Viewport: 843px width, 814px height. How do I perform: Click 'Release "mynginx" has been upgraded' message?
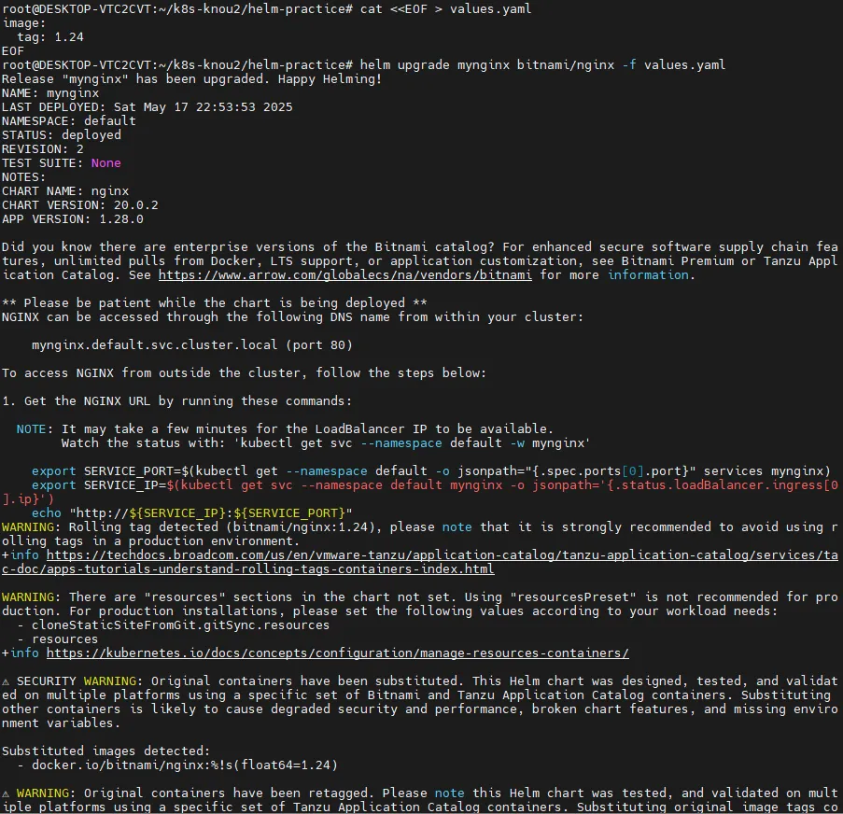pyautogui.click(x=192, y=79)
